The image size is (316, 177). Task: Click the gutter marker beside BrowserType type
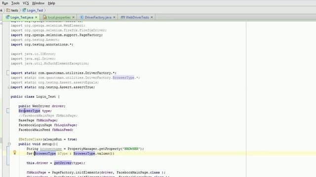tap(8, 111)
